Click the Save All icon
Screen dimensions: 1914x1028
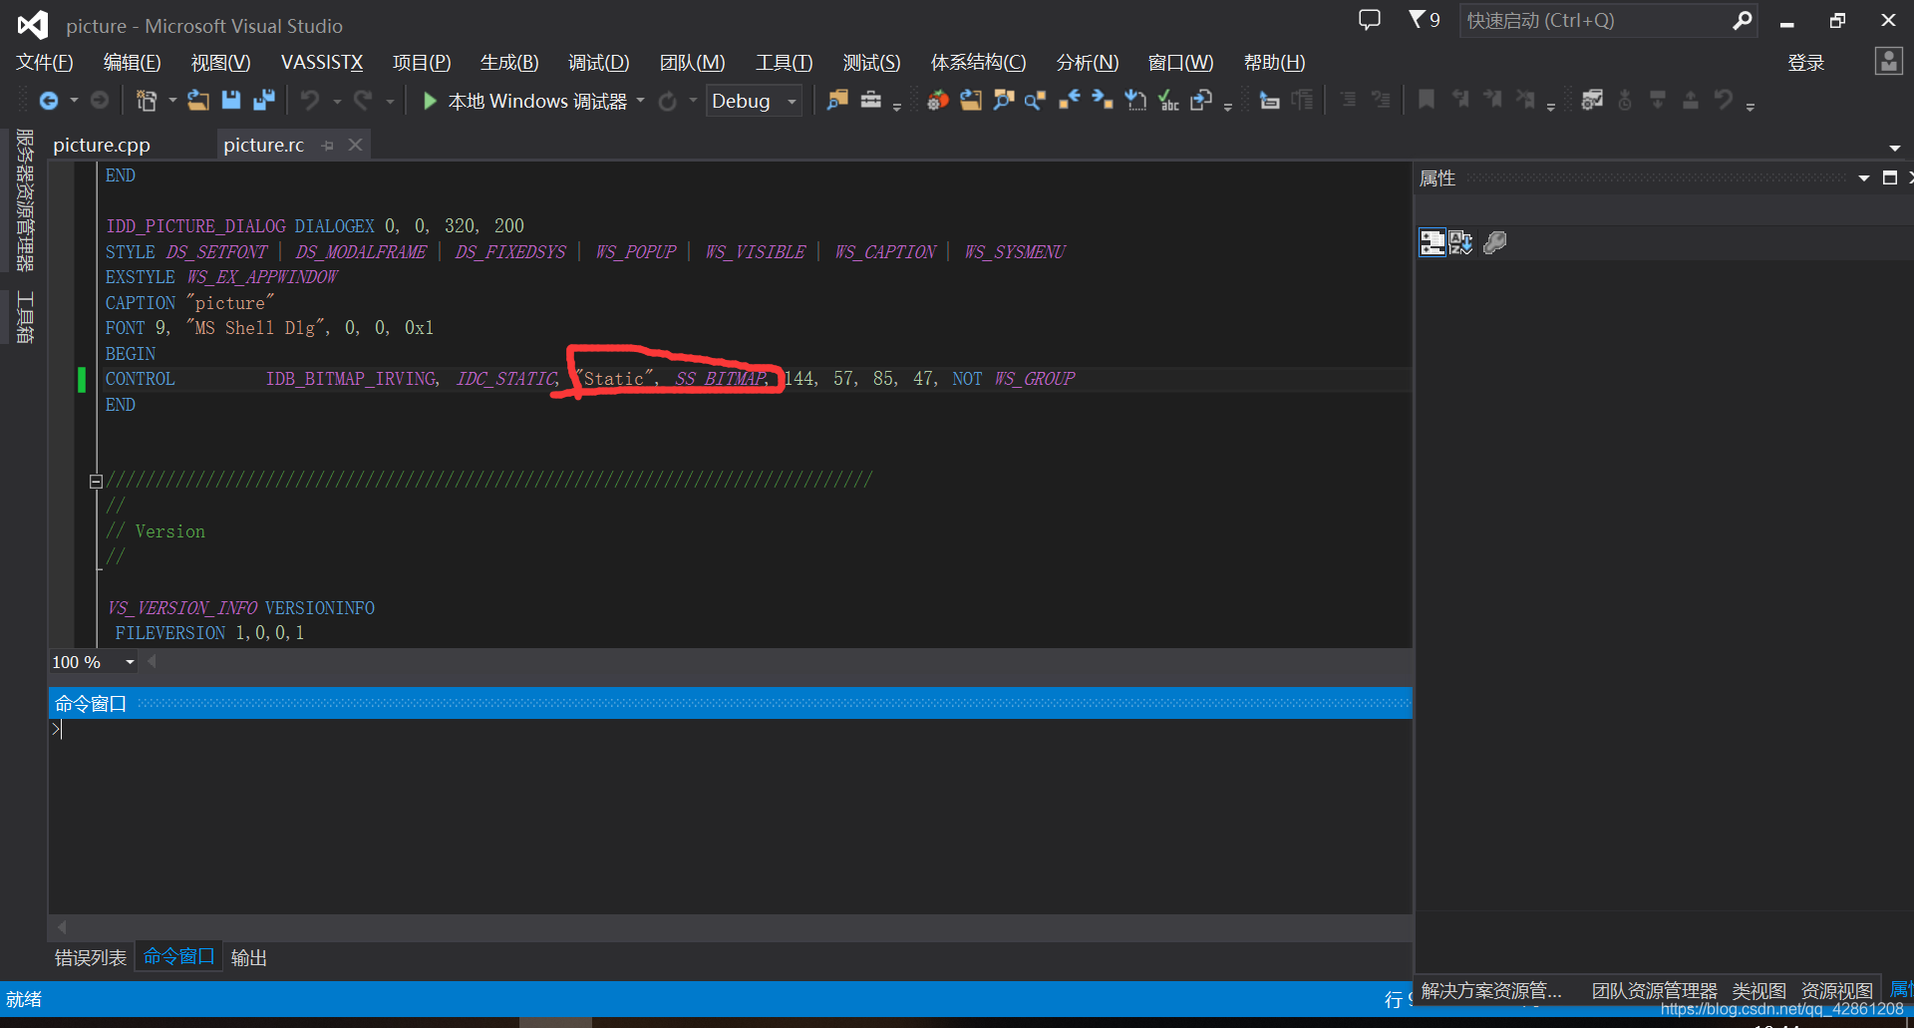click(264, 101)
